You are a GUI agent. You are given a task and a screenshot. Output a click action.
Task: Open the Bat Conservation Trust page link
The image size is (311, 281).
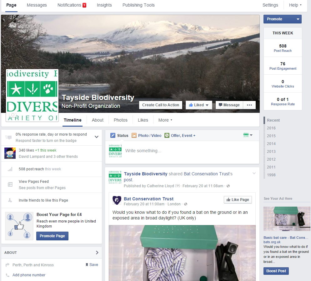pyautogui.click(x=148, y=199)
